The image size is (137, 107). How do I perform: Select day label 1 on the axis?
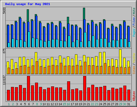(9, 104)
